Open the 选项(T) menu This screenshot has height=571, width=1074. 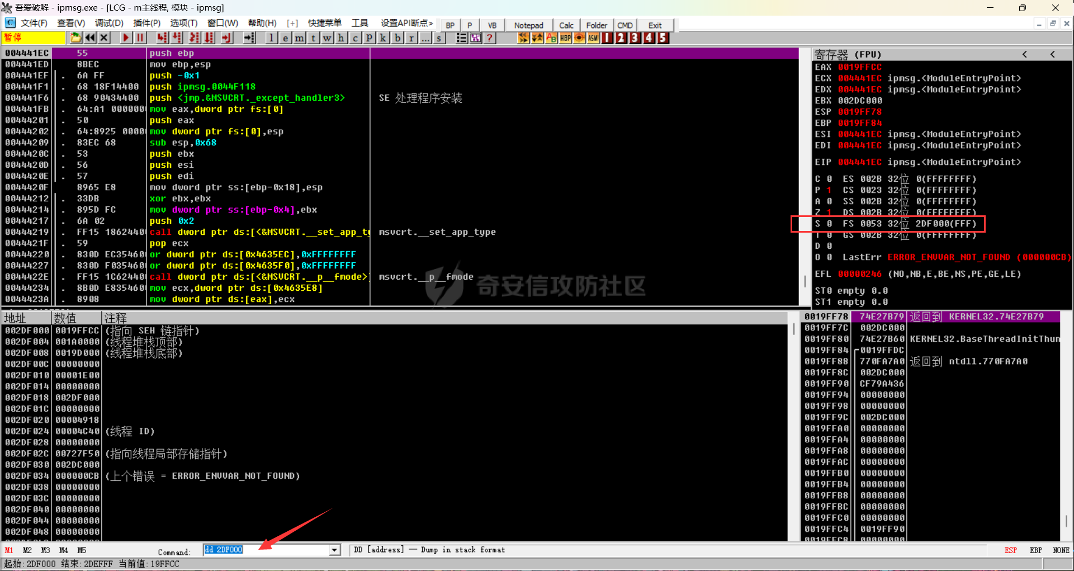[x=184, y=23]
